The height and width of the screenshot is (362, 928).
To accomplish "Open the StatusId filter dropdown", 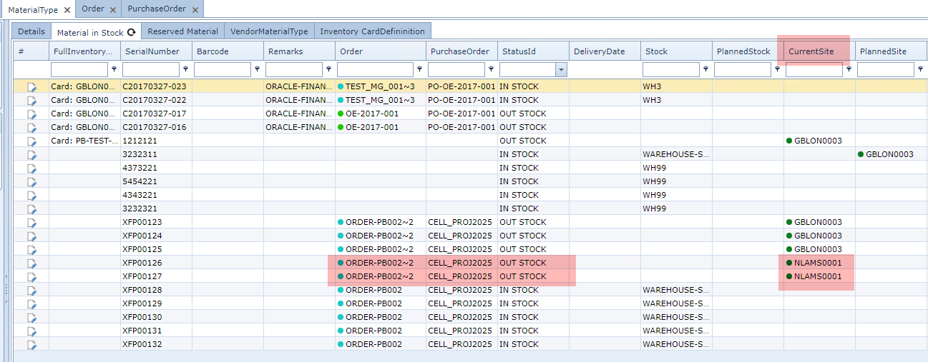I will coord(561,70).
